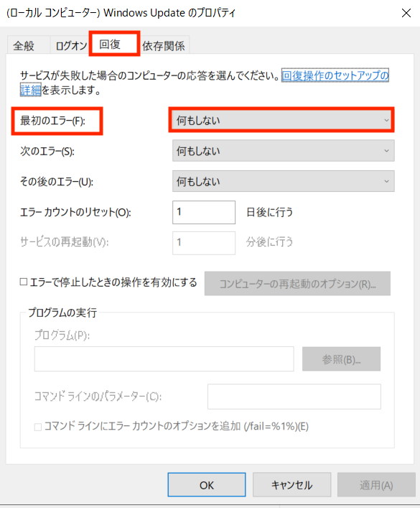The width and height of the screenshot is (420, 508).
Task: Expand the 次のエラー dropdown
Action: 283,151
